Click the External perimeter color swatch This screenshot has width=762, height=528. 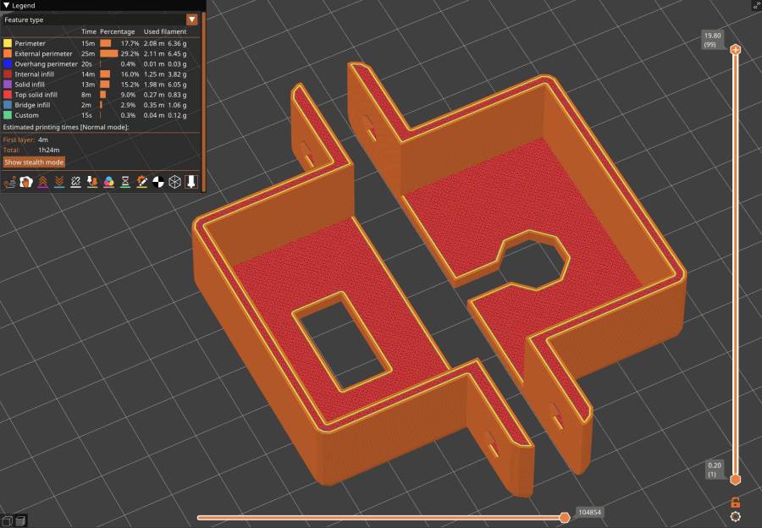(8, 53)
